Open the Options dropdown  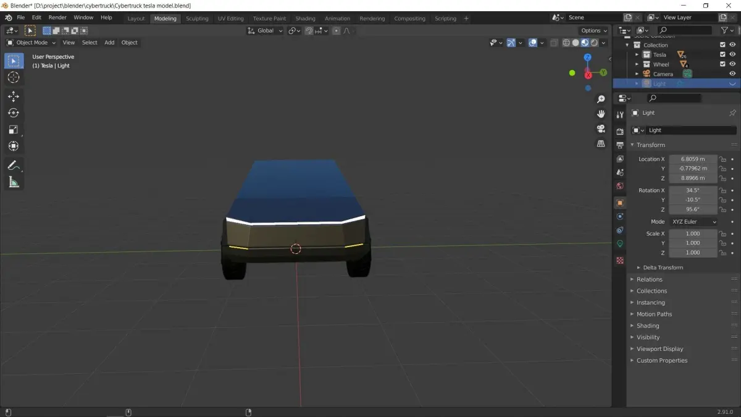pos(594,30)
